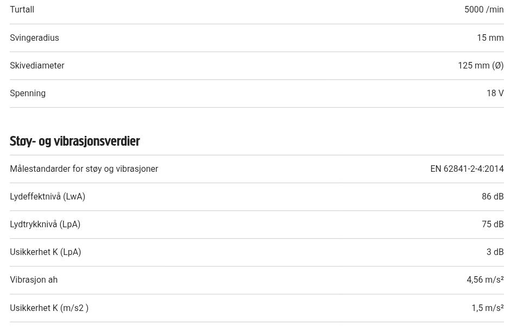Click the 3 dB value
Image resolution: width=517 pixels, height=330 pixels.
[x=495, y=252]
